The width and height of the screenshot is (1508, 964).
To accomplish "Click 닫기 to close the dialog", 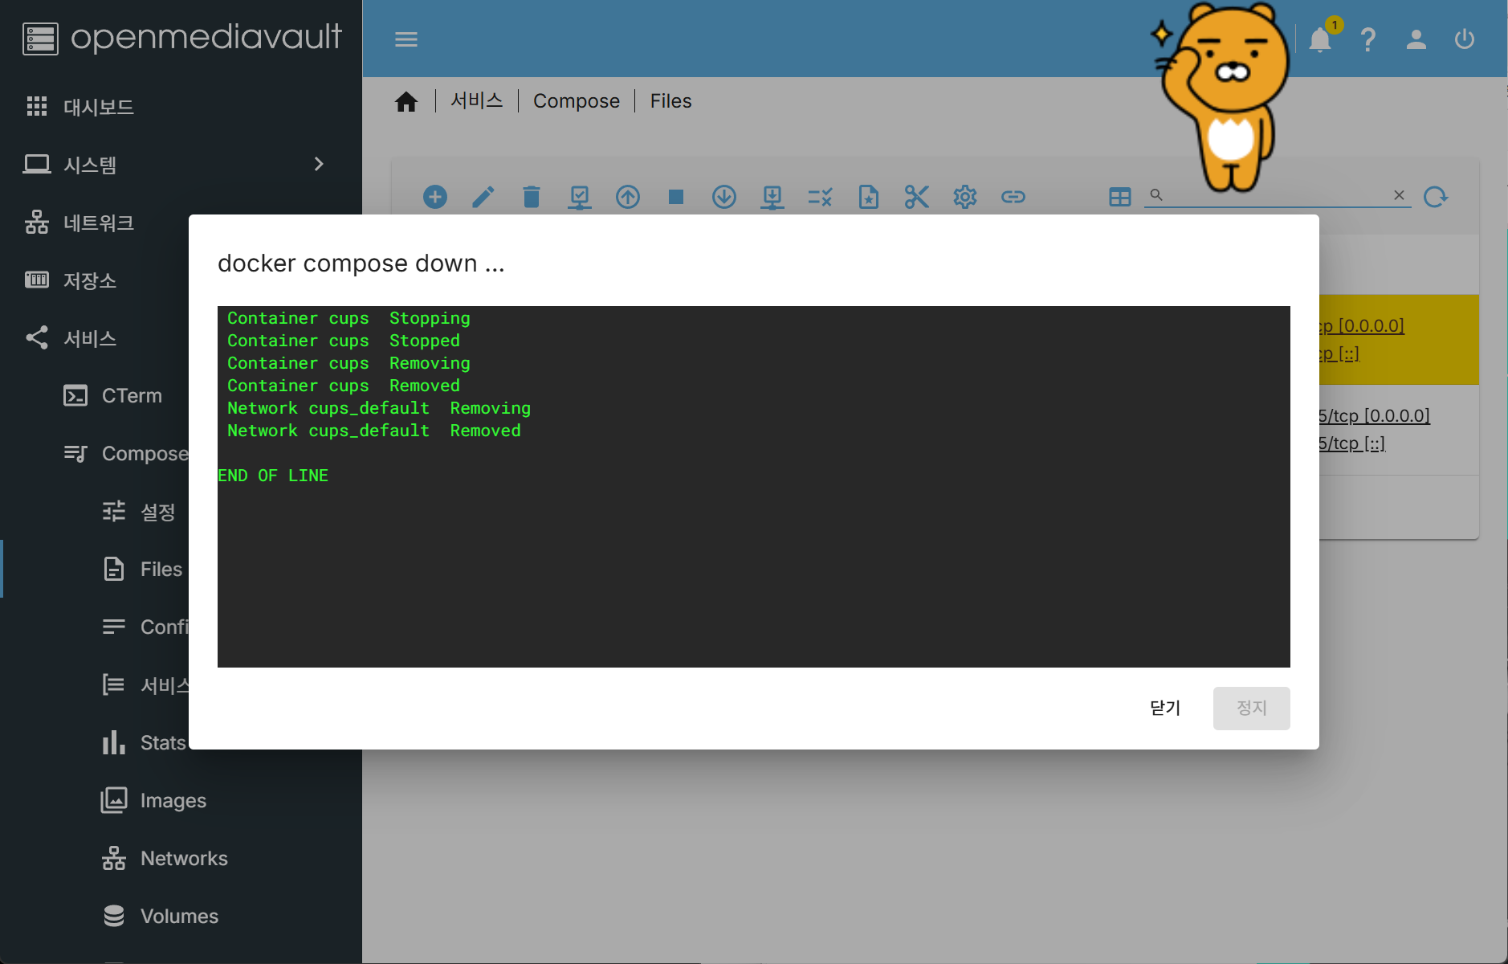I will pos(1165,708).
